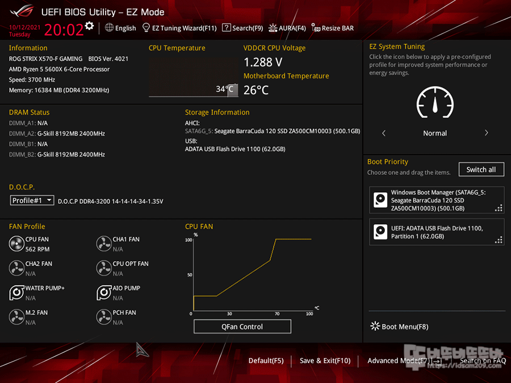Switch to next tuning profile arrow

click(486, 133)
